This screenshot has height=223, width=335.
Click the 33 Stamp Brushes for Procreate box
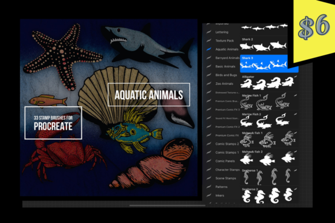(x=53, y=123)
